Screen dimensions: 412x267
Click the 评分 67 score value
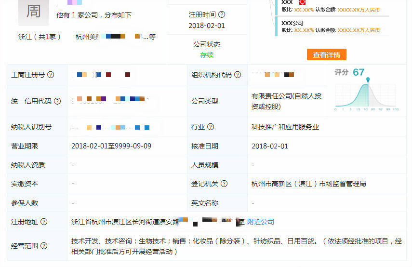click(x=359, y=72)
